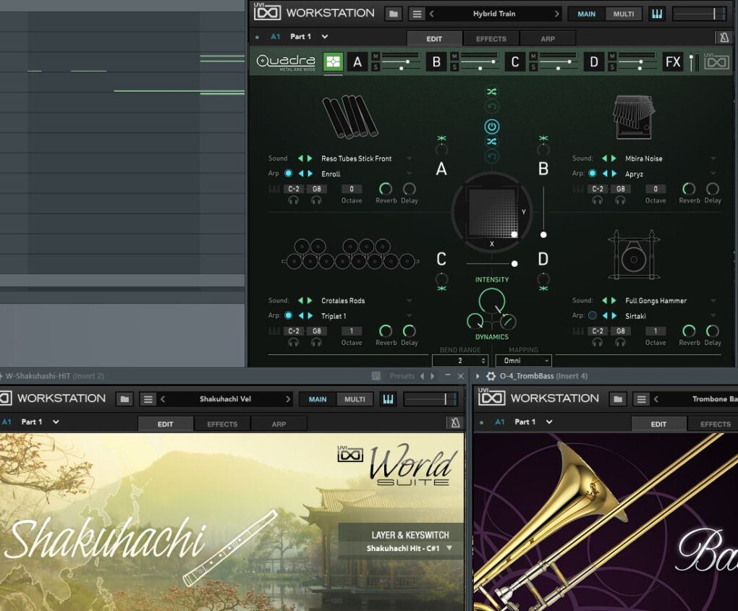Viewport: 738px width, 611px height.
Task: Click the MULTI button in Shakuhachi workstation
Action: click(355, 399)
